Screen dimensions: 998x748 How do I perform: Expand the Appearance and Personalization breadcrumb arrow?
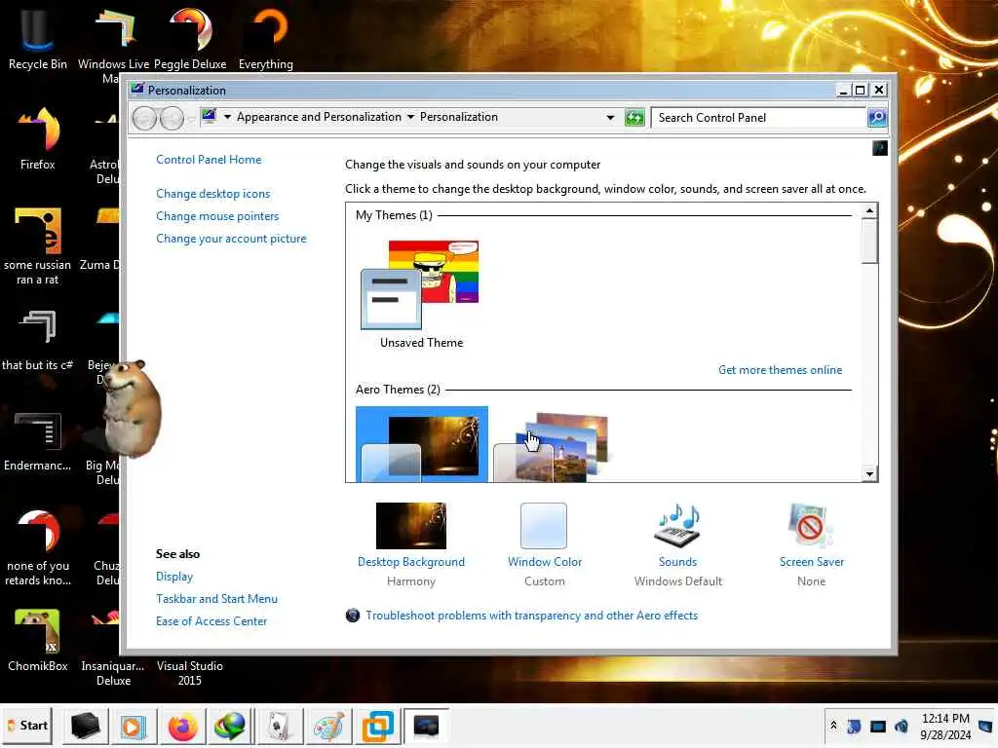click(410, 117)
